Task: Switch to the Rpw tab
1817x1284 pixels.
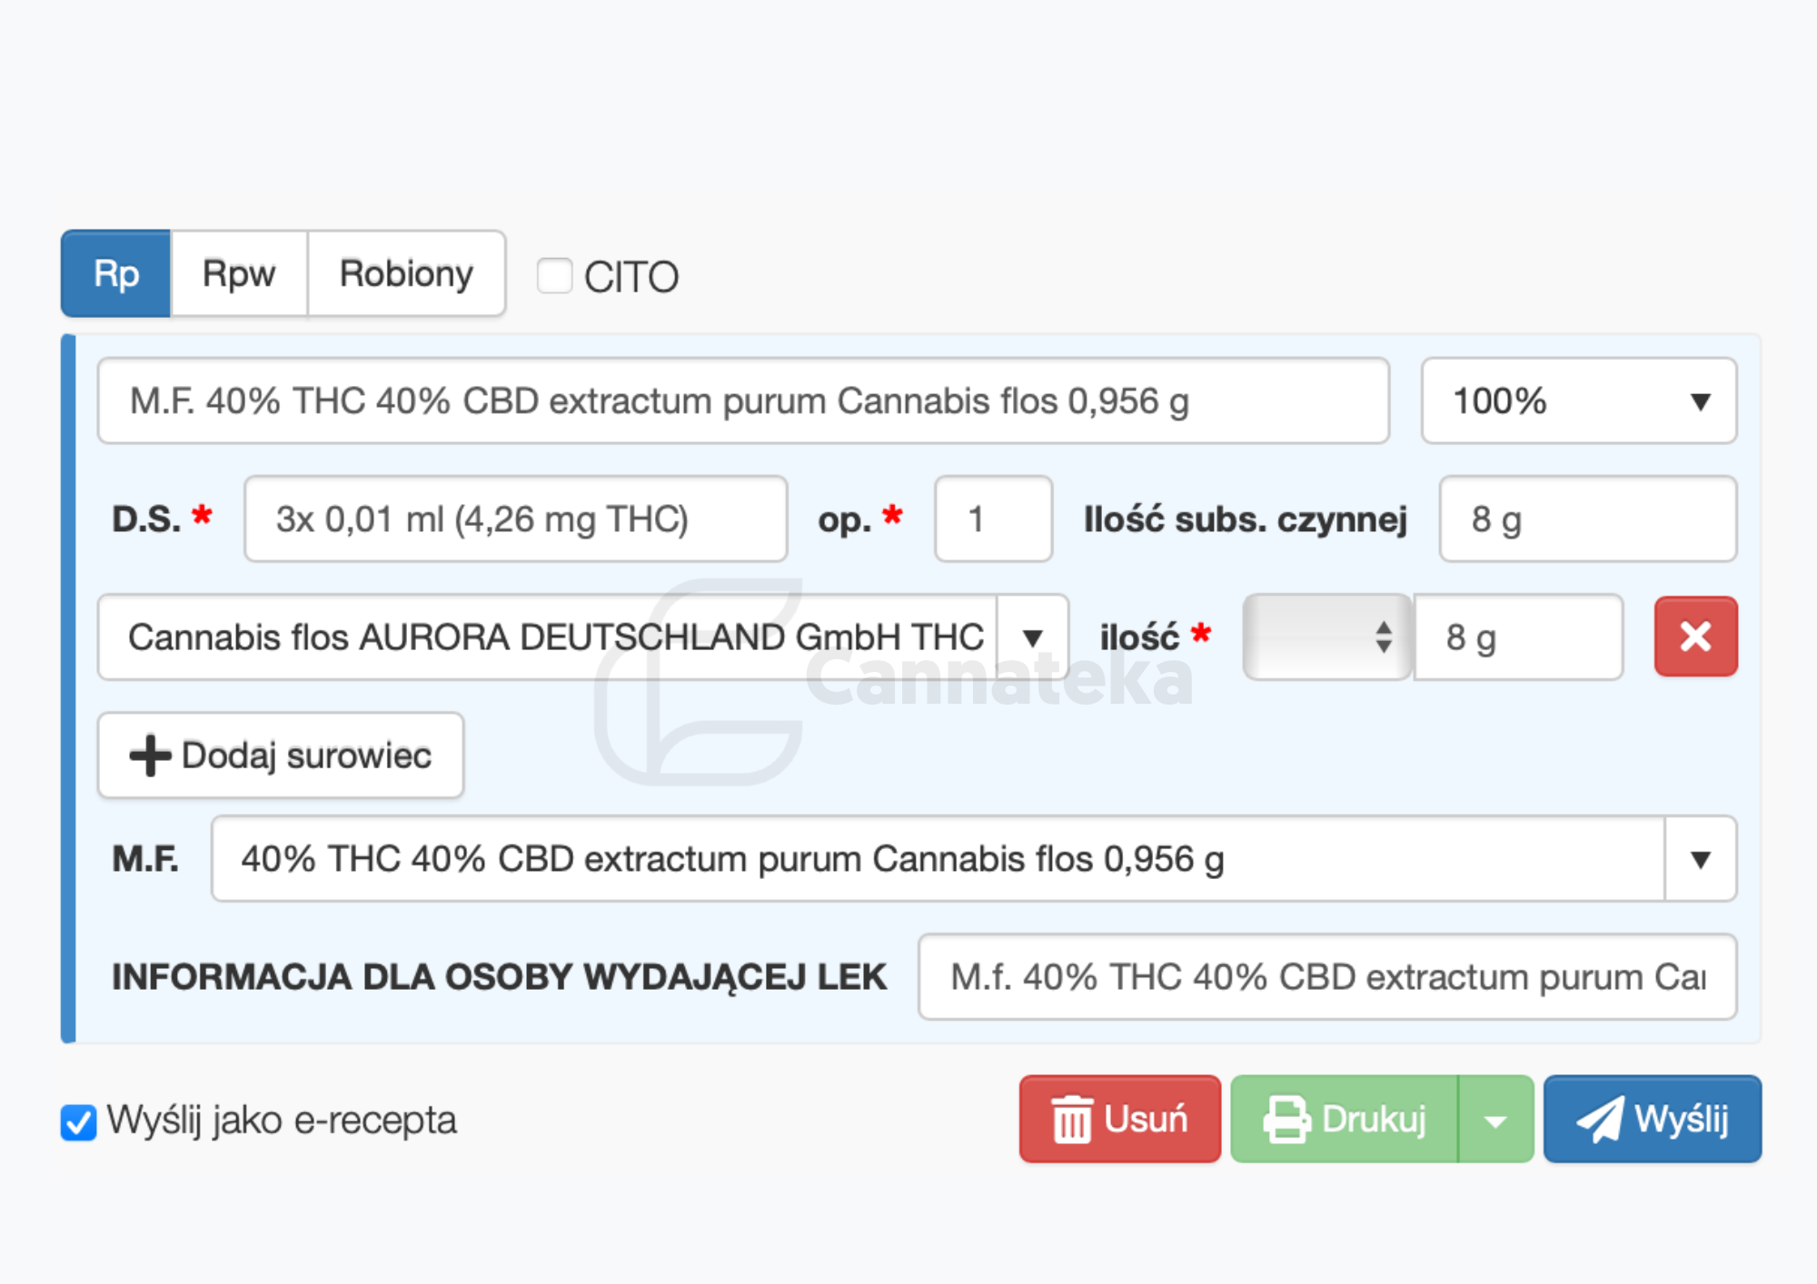Action: pos(239,273)
